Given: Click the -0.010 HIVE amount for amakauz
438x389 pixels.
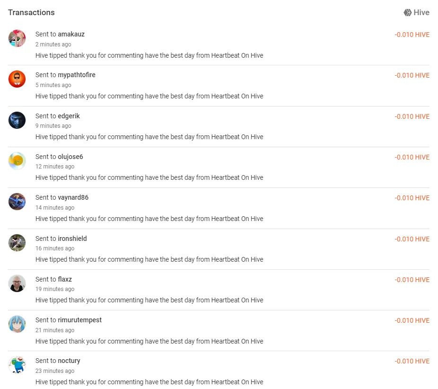Looking at the screenshot, I should 412,35.
